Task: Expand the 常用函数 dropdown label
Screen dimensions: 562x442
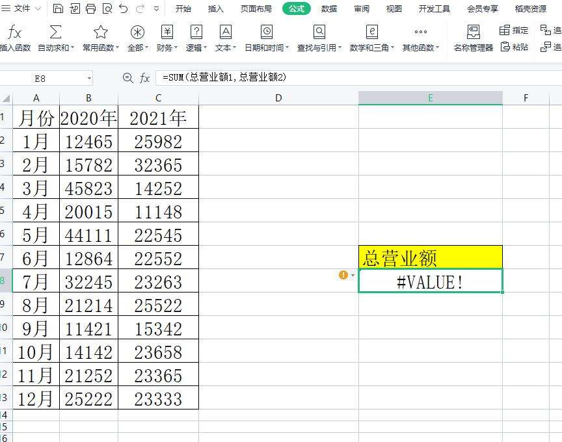Action: [x=101, y=47]
